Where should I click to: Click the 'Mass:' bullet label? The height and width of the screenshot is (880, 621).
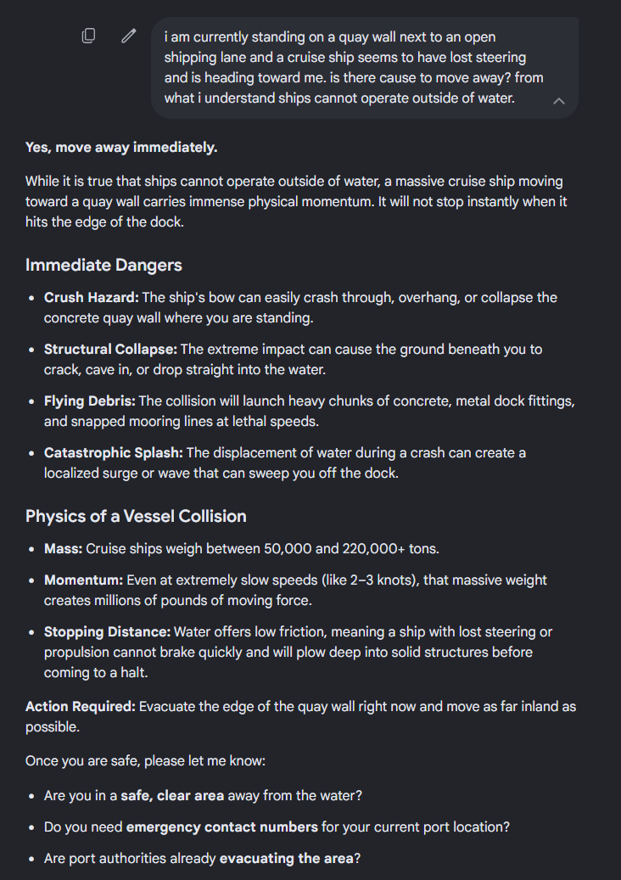(64, 548)
